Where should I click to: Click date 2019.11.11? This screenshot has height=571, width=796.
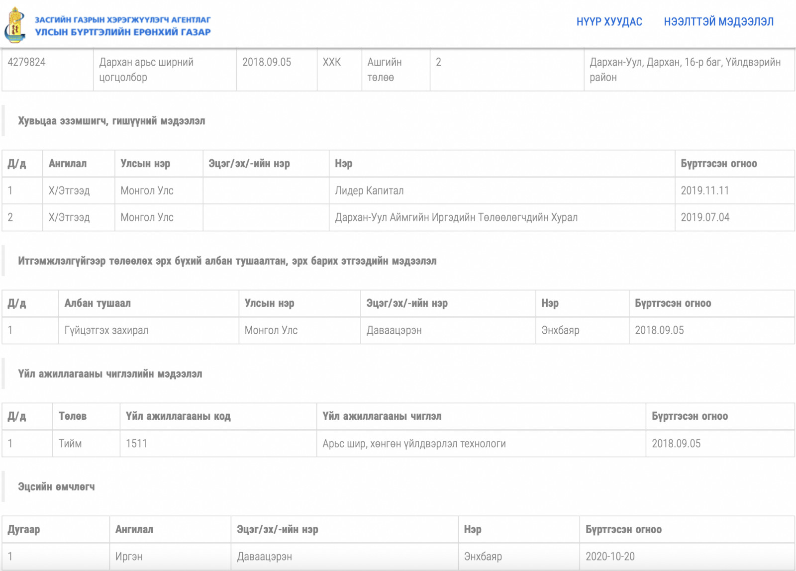click(x=704, y=190)
